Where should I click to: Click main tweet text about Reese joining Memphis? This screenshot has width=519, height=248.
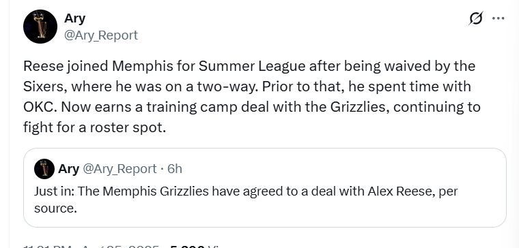point(251,97)
